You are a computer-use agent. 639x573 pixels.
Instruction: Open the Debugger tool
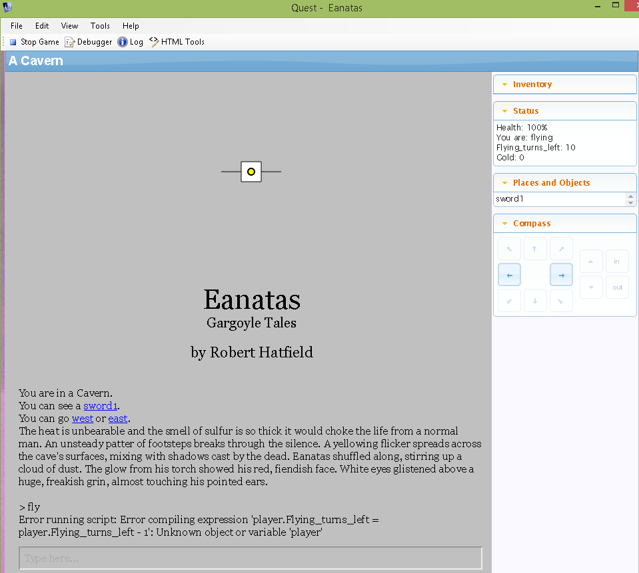[x=89, y=42]
